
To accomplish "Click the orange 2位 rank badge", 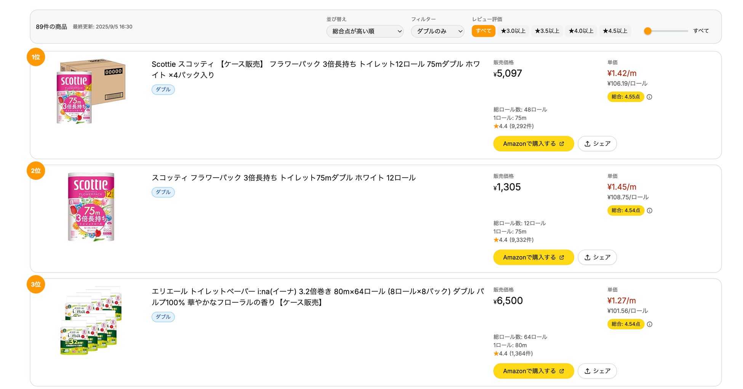I will (36, 171).
